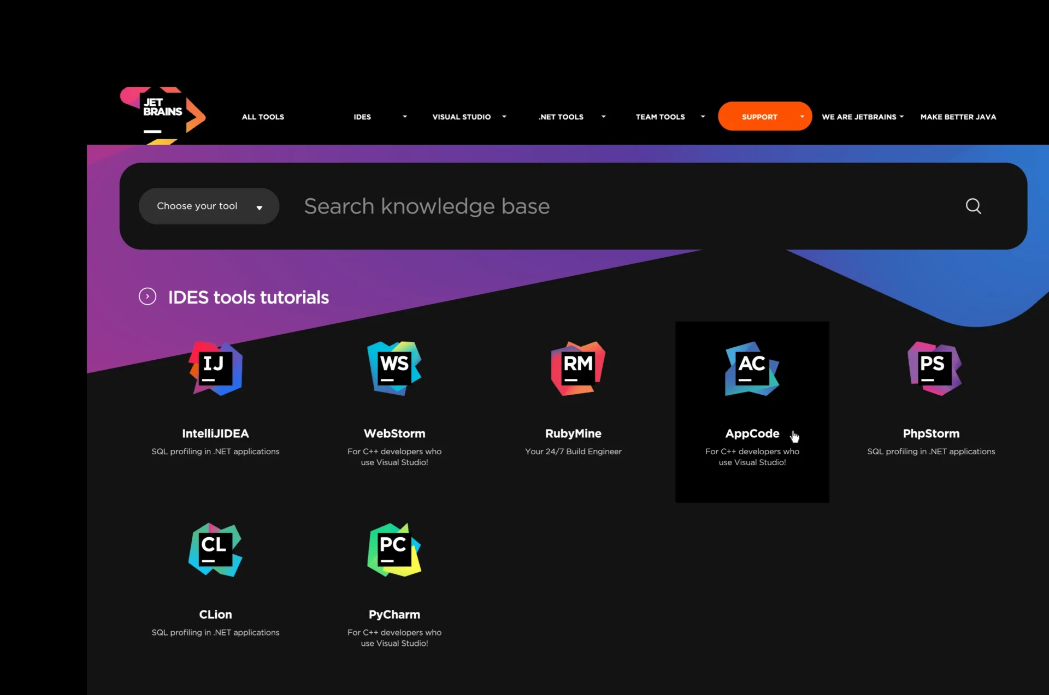
Task: Click the circled arrow beside IDES tools tutorials
Action: coord(148,296)
